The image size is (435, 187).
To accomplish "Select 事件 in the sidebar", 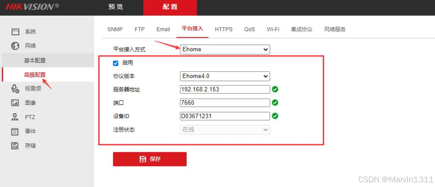I will click(31, 131).
